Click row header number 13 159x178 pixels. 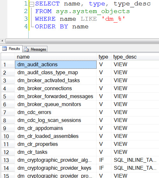point(8,160)
